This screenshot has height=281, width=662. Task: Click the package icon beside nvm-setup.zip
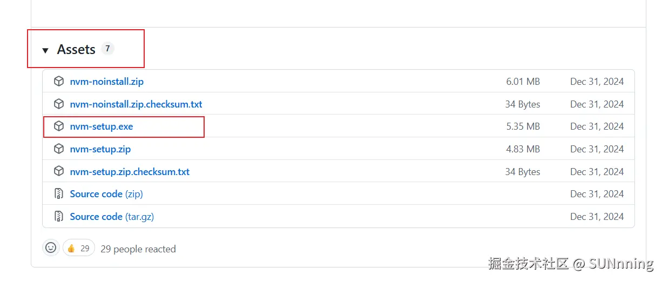[x=59, y=149]
